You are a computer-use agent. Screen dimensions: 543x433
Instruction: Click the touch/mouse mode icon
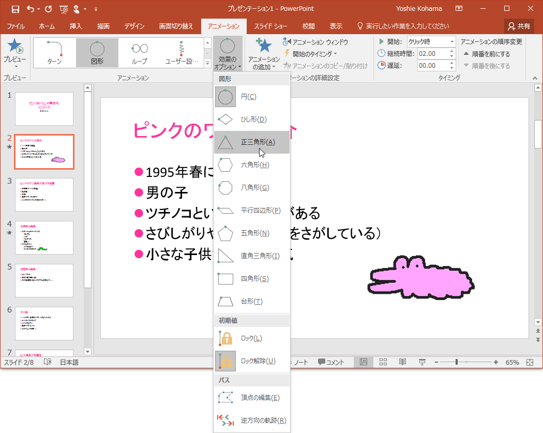[77, 9]
